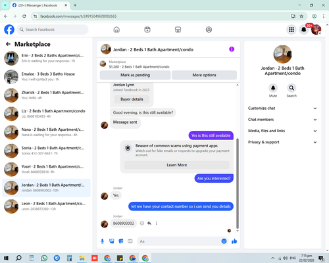Open Jordan's listing thumbnail in right panel

tap(282, 54)
